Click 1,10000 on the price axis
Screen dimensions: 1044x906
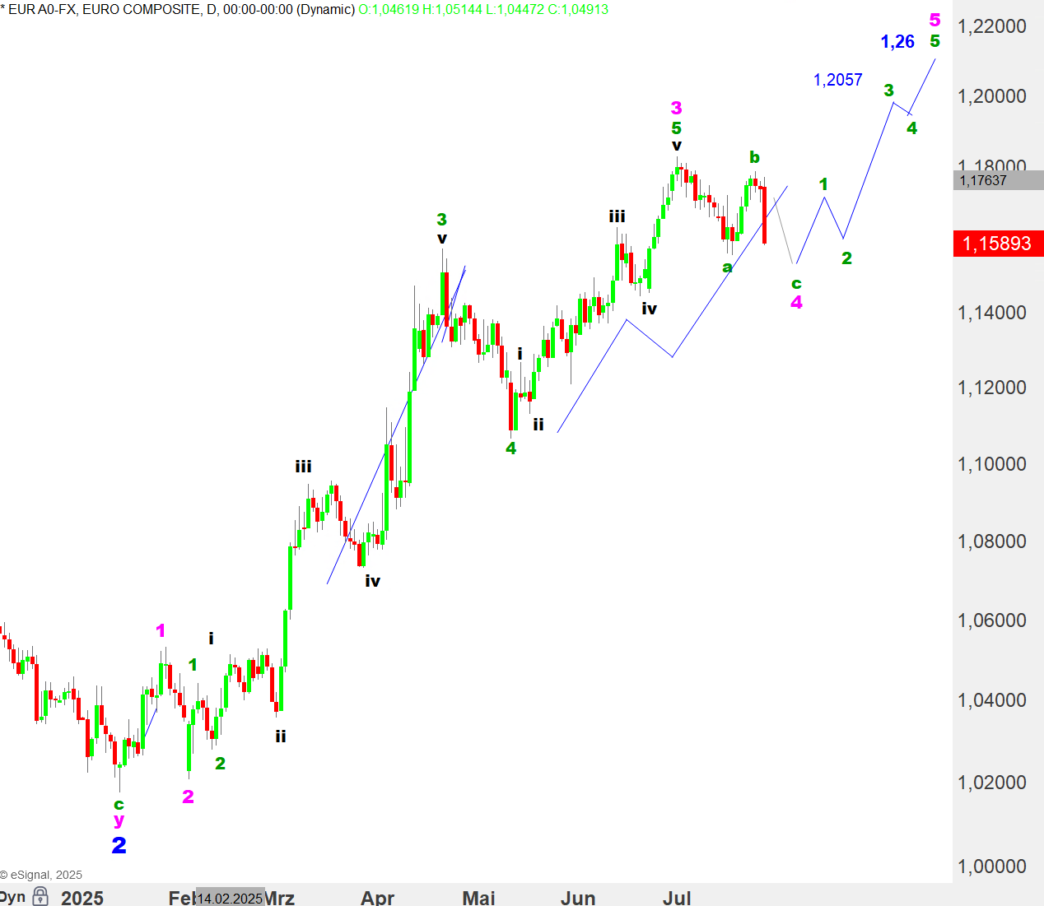[991, 464]
